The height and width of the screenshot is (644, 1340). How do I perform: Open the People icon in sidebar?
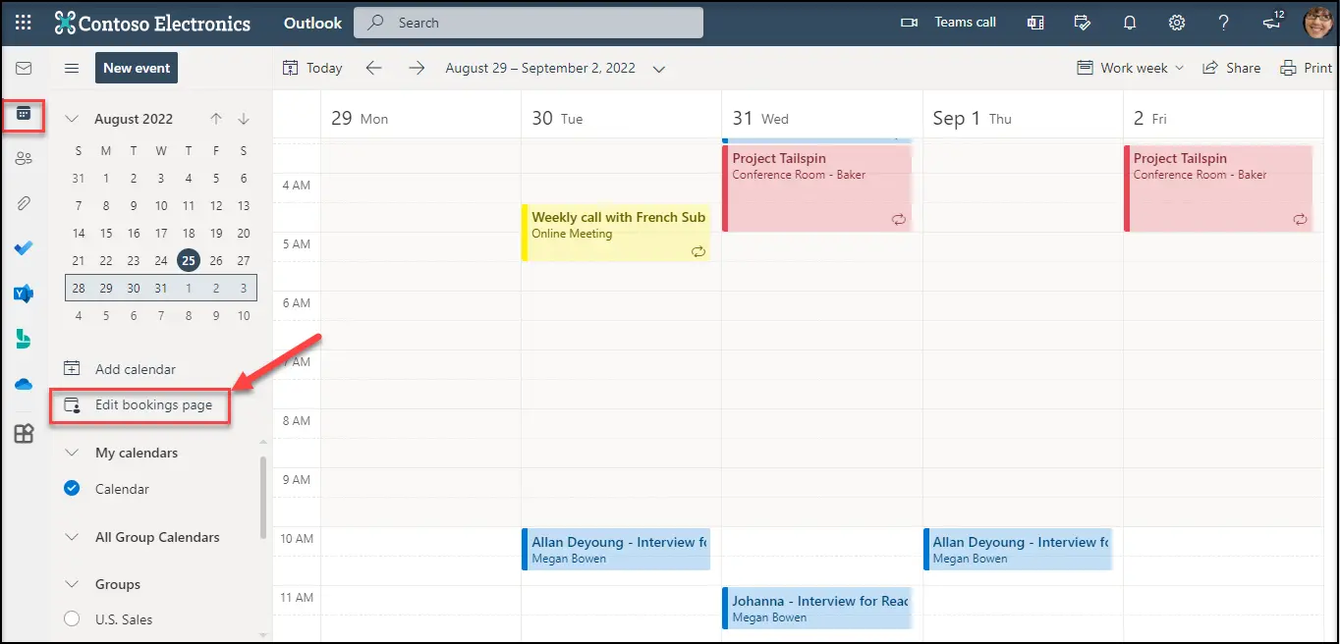pyautogui.click(x=24, y=158)
